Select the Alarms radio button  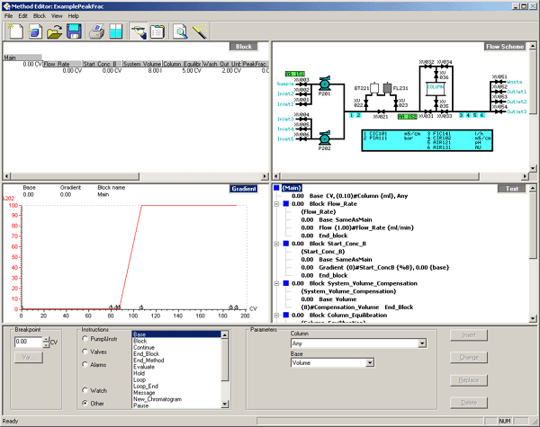click(85, 364)
